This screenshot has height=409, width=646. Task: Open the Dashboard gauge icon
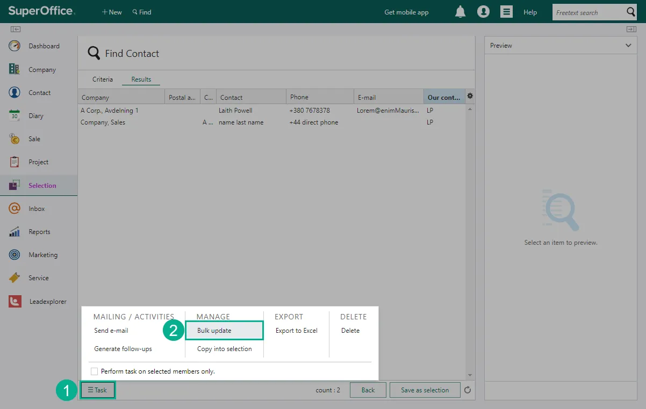pos(15,46)
